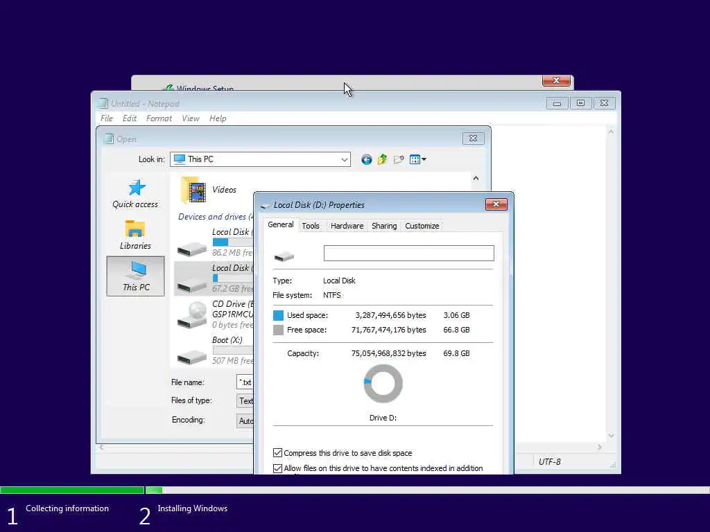Select the CD Drive GSP1RMCU item
710x532 pixels.
[214, 314]
